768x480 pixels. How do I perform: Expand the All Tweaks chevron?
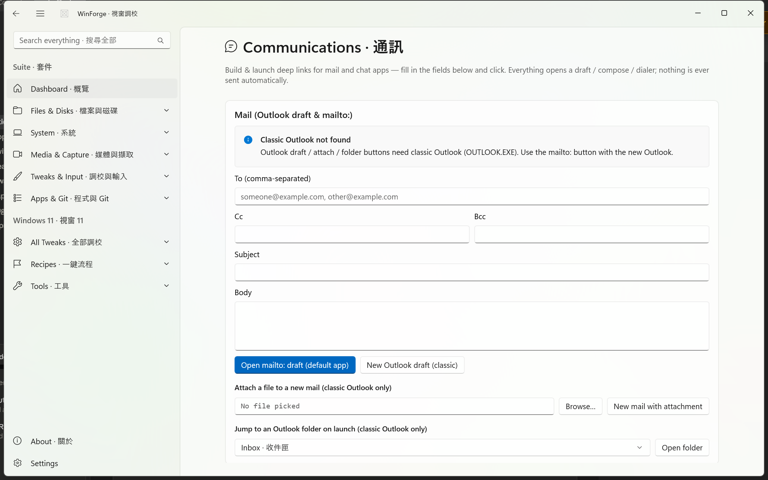166,242
